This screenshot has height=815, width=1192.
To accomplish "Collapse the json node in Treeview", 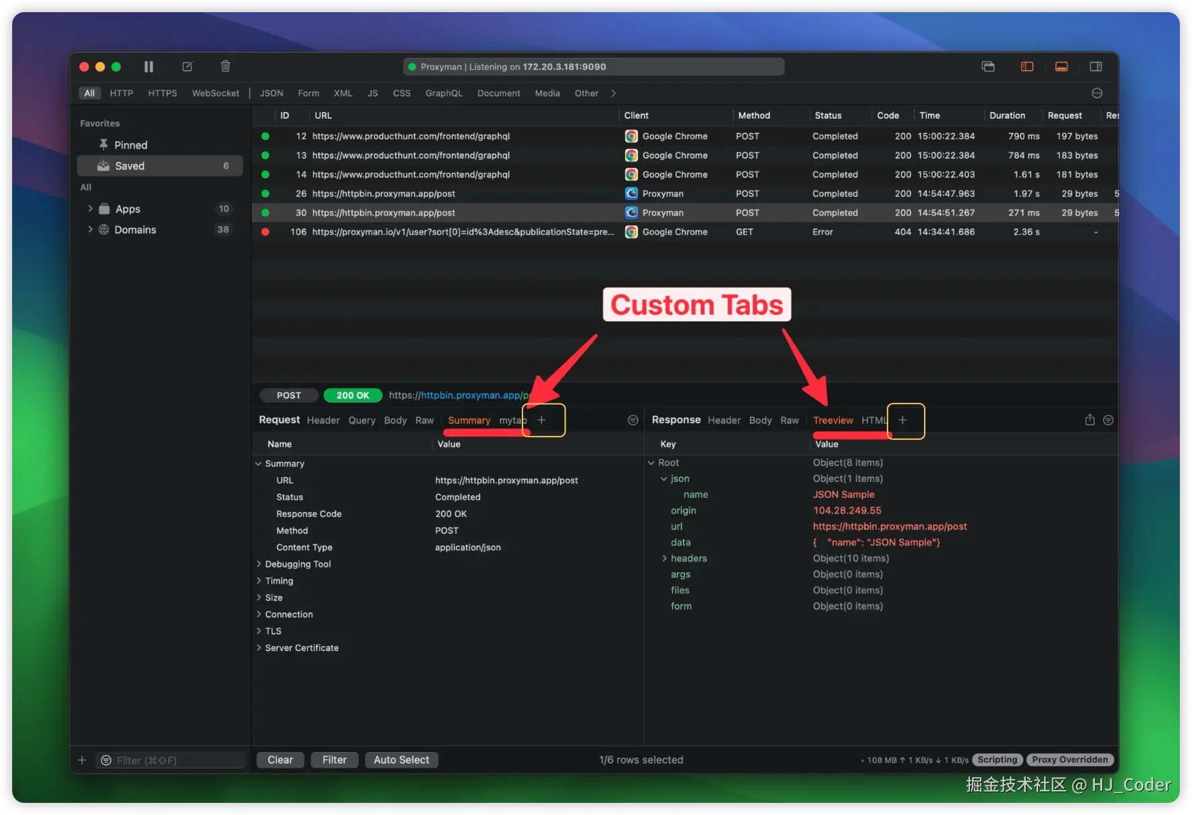I will point(663,479).
